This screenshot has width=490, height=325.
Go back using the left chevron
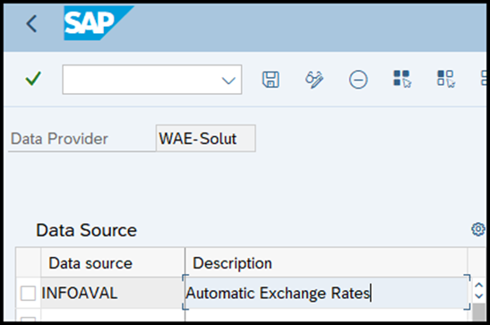click(x=31, y=24)
